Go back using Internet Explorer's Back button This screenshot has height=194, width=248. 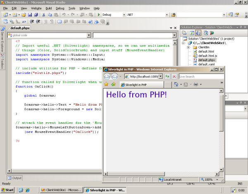pyautogui.click(x=107, y=76)
